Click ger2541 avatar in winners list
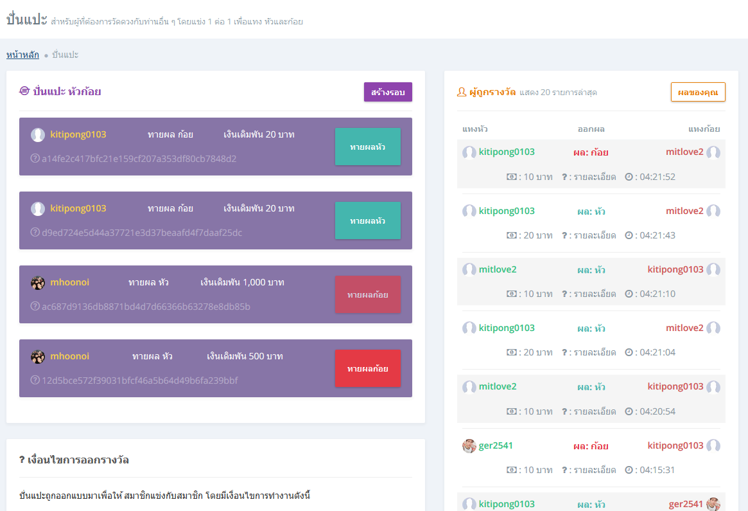 point(469,446)
